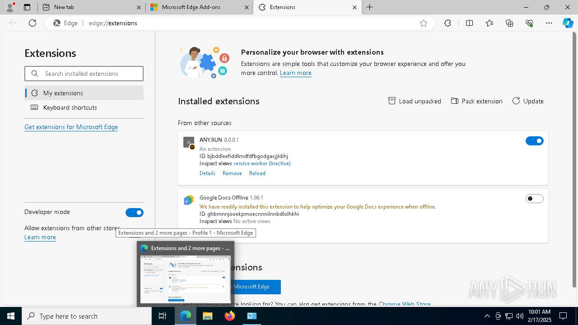The width and height of the screenshot is (578, 325).
Task: Click Pack extension button
Action: pyautogui.click(x=476, y=101)
